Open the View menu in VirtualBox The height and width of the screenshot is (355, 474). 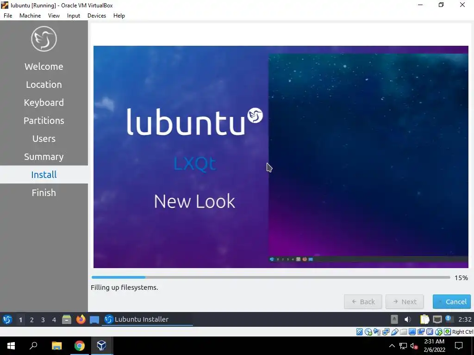(x=54, y=16)
